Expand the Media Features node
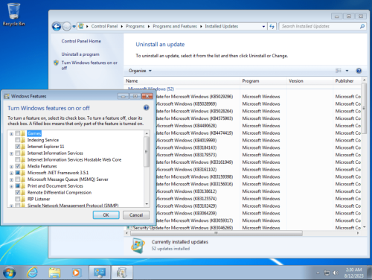372x280 pixels. [x=11, y=166]
